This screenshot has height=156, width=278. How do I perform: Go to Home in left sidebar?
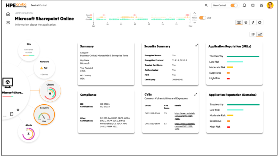(8, 14)
